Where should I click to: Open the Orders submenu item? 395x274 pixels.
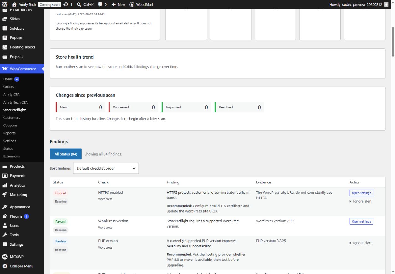click(9, 87)
